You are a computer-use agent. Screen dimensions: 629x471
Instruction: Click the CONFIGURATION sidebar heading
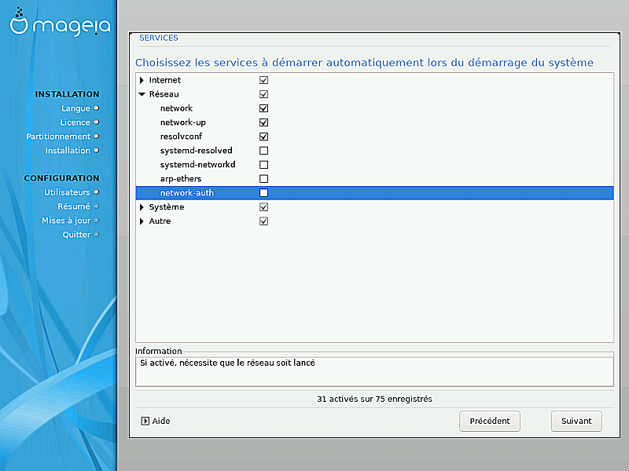[61, 178]
